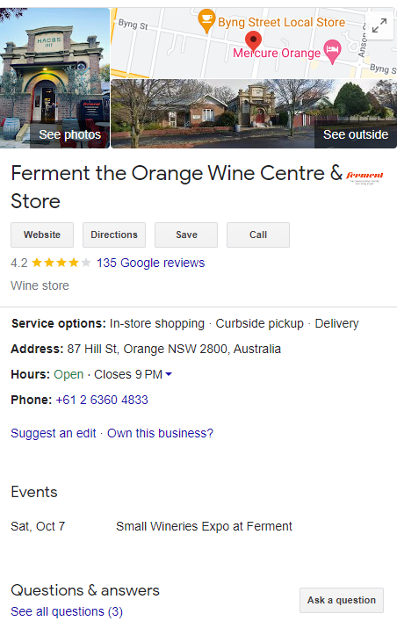Click the Directions button
Image resolution: width=397 pixels, height=621 pixels.
click(x=114, y=235)
